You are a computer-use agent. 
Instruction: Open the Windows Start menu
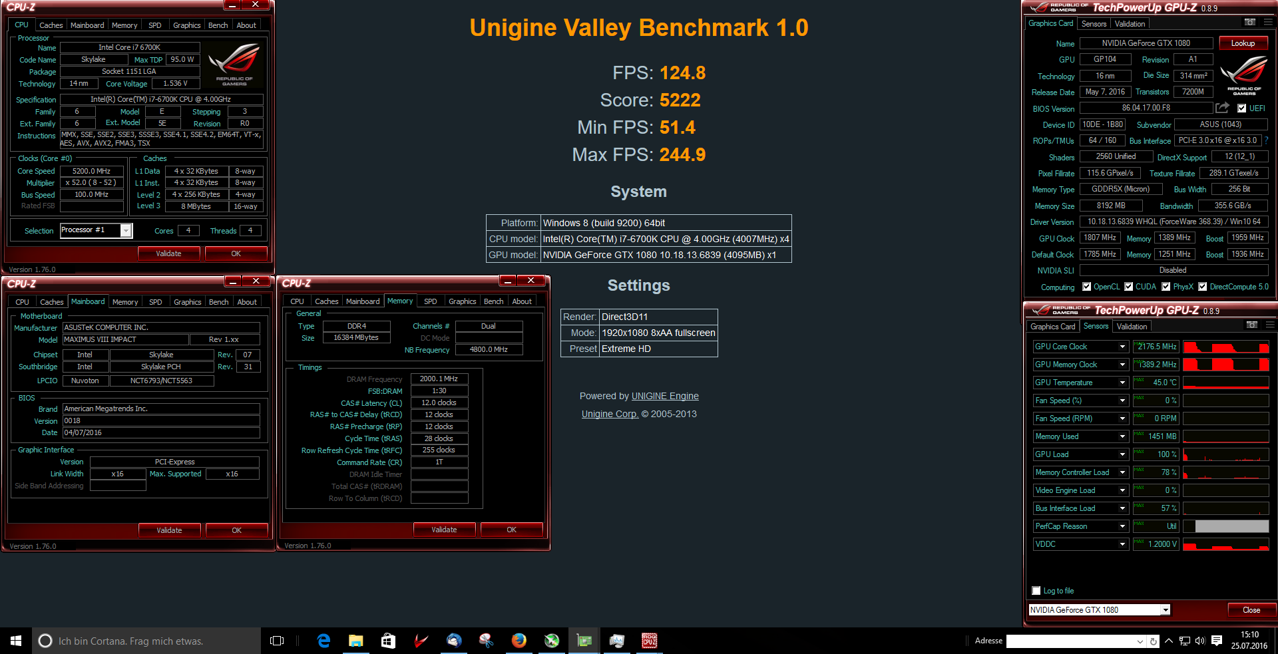[16, 641]
